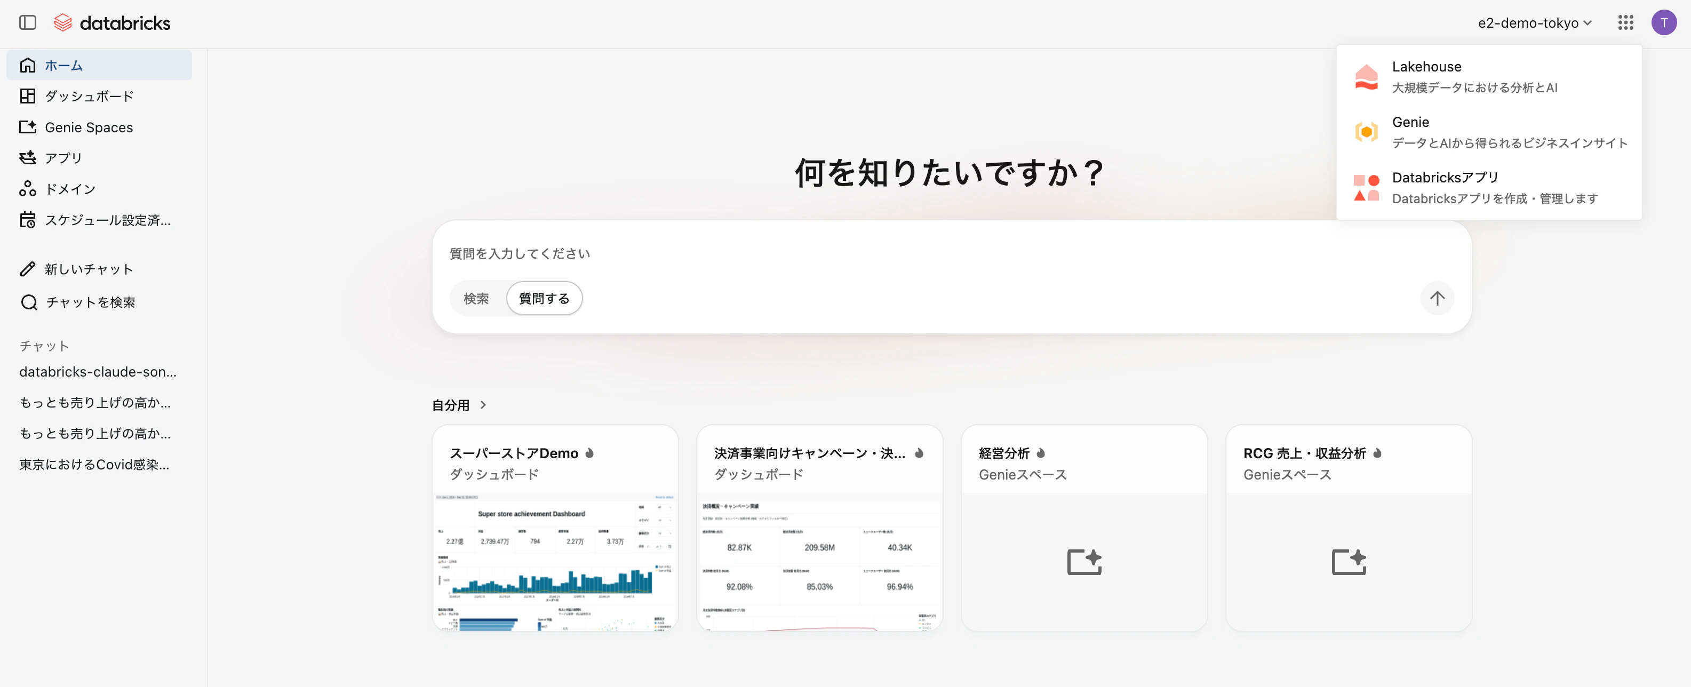Click the Databricksアプリ shapes icon
The image size is (1691, 687).
(1366, 188)
